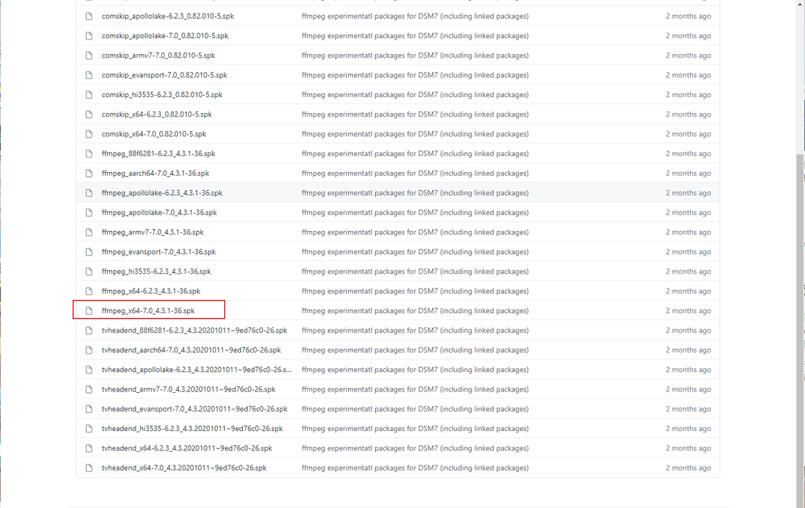This screenshot has height=508, width=805.
Task: Click file icon beside tvheadend_x64-7.0 spk
Action: coord(89,468)
